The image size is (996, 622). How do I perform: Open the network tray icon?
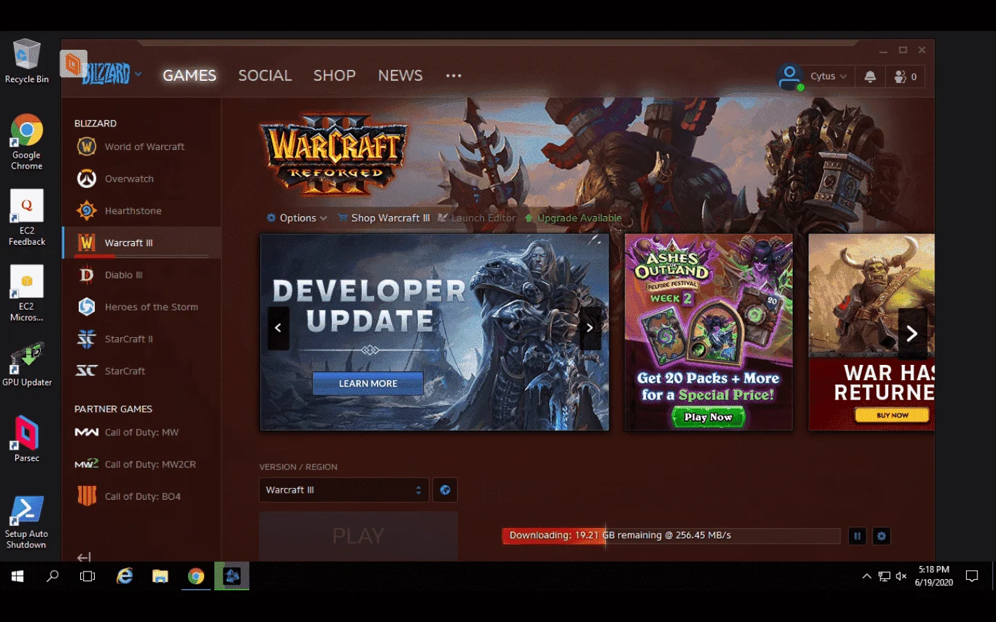[884, 576]
